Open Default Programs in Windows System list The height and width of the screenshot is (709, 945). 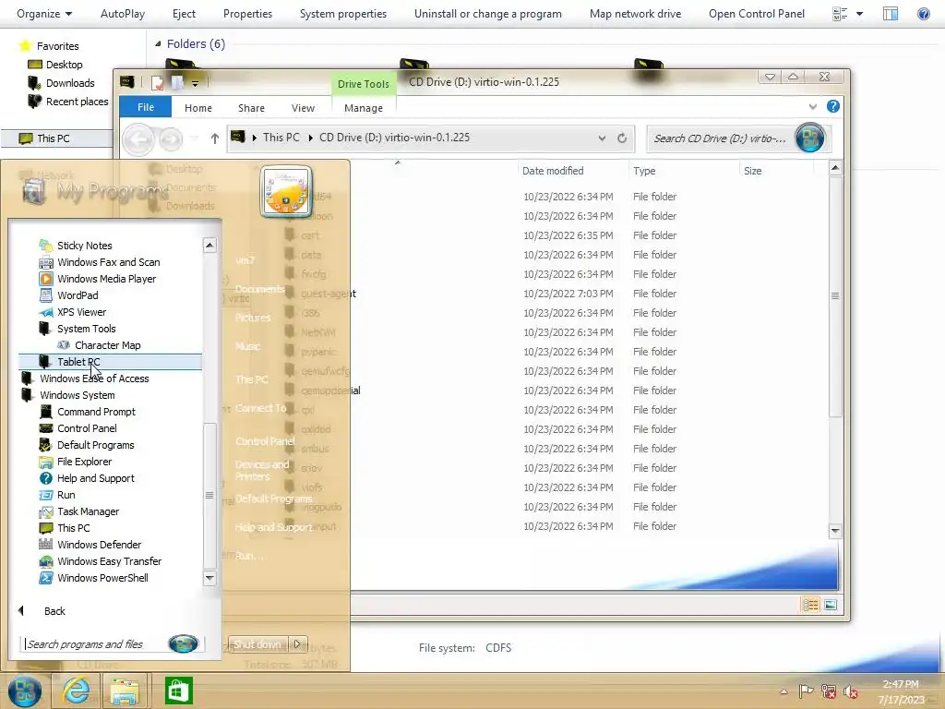click(95, 445)
